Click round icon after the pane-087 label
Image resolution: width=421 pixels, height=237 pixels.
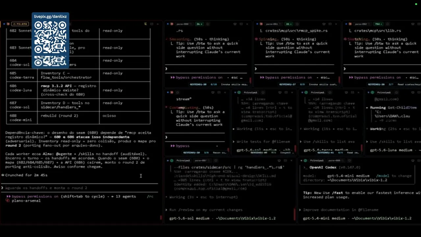click(216, 160)
